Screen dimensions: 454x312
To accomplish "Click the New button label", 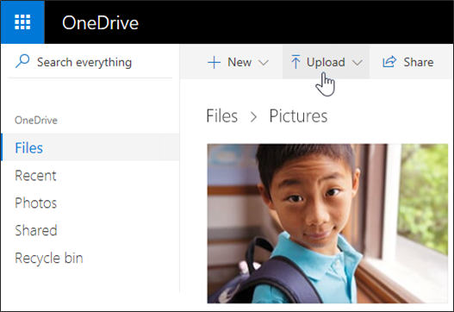I will point(239,62).
